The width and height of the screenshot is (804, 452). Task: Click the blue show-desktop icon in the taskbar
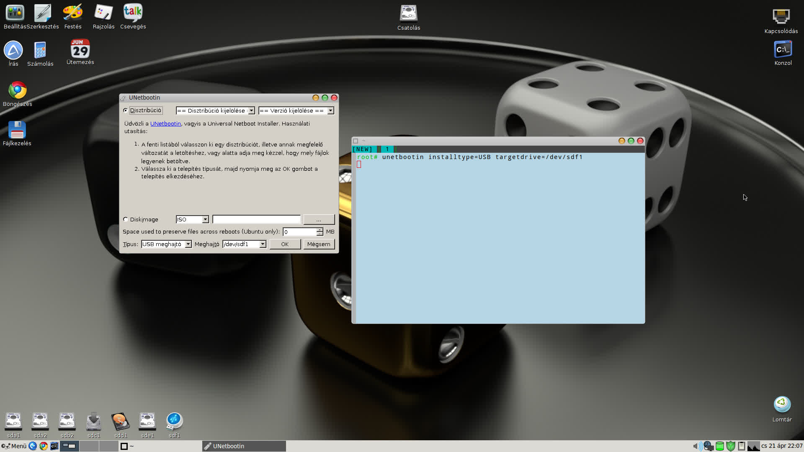point(33,446)
